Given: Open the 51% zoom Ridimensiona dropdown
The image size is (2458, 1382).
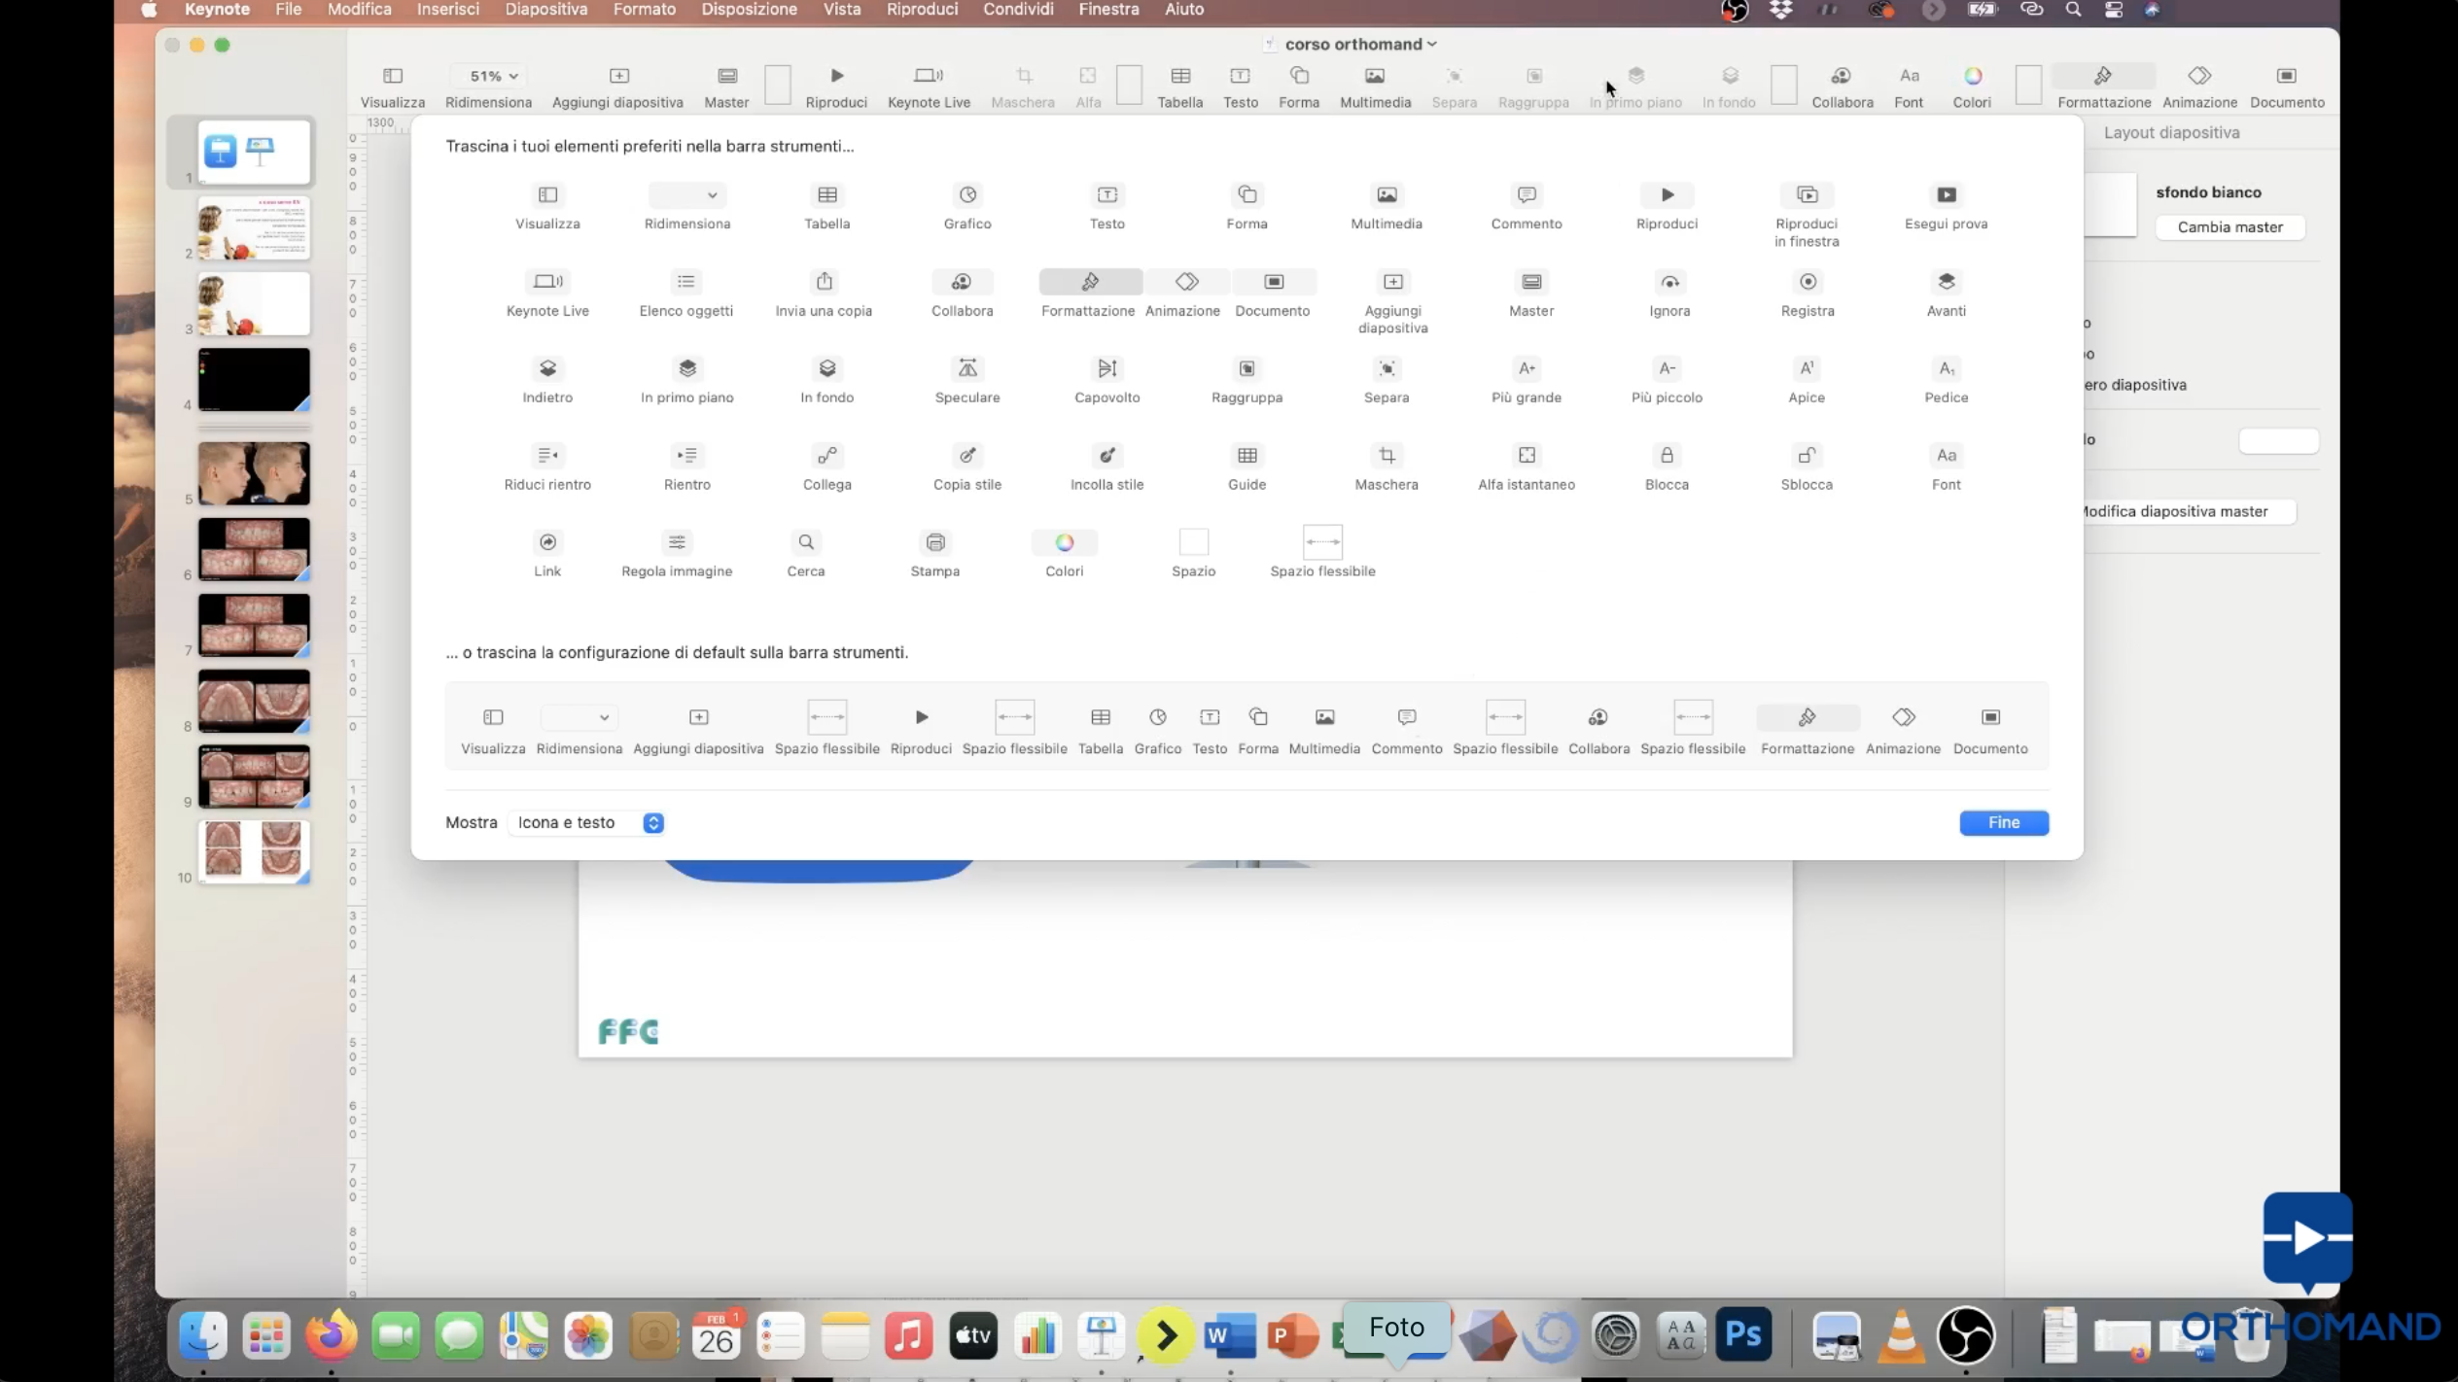Looking at the screenshot, I should point(492,76).
